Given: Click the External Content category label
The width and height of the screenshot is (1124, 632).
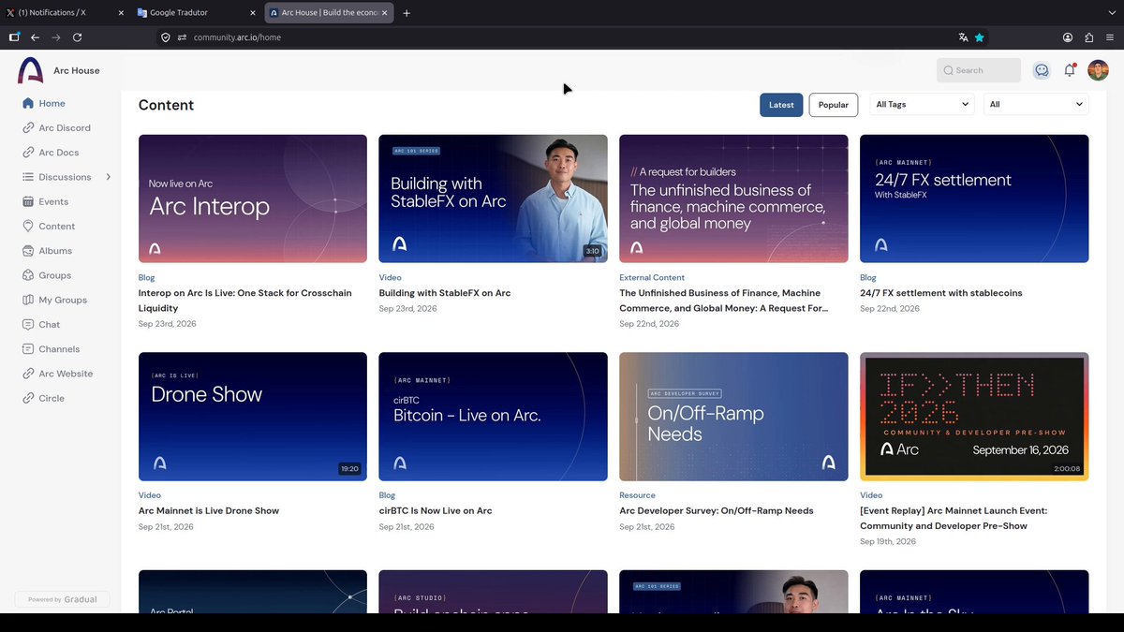Looking at the screenshot, I should (652, 277).
